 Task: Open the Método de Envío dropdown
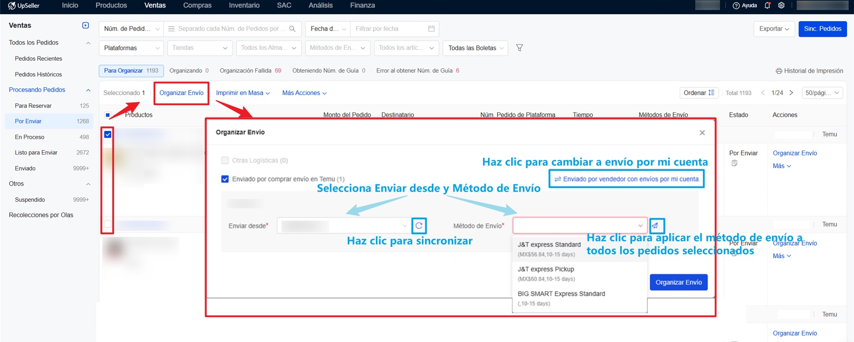click(580, 226)
